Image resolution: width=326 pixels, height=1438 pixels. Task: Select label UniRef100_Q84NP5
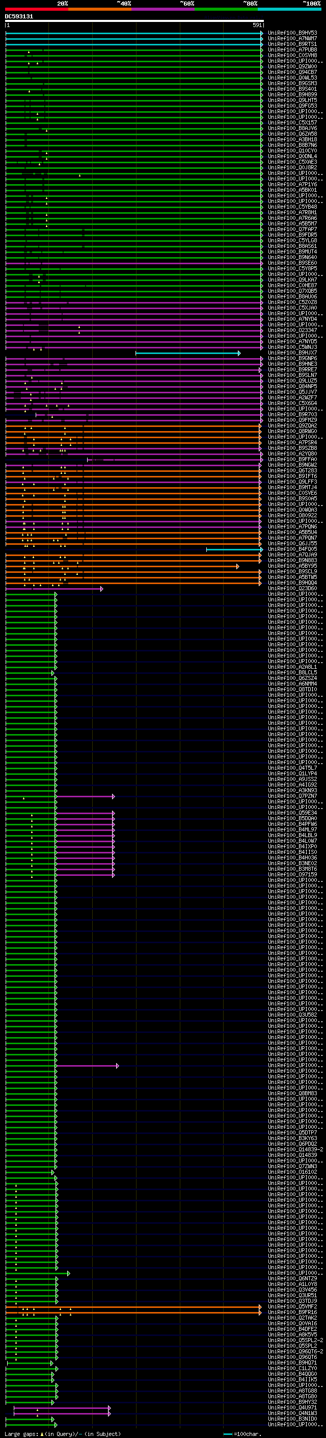pos(292,386)
